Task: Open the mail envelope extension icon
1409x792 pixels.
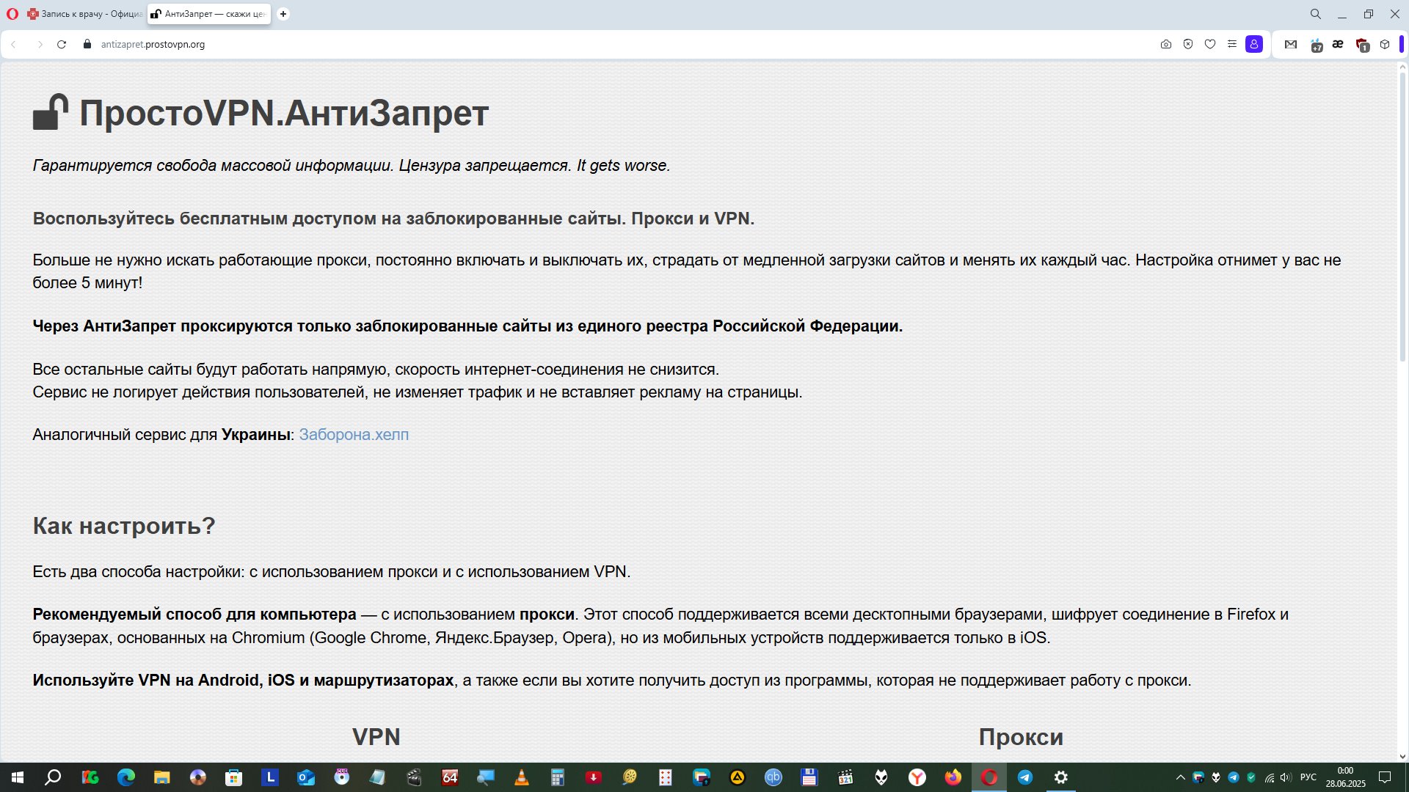Action: click(x=1291, y=45)
